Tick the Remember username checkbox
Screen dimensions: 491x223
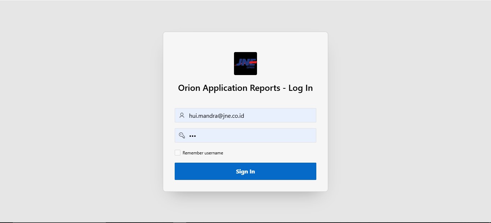[x=178, y=153]
